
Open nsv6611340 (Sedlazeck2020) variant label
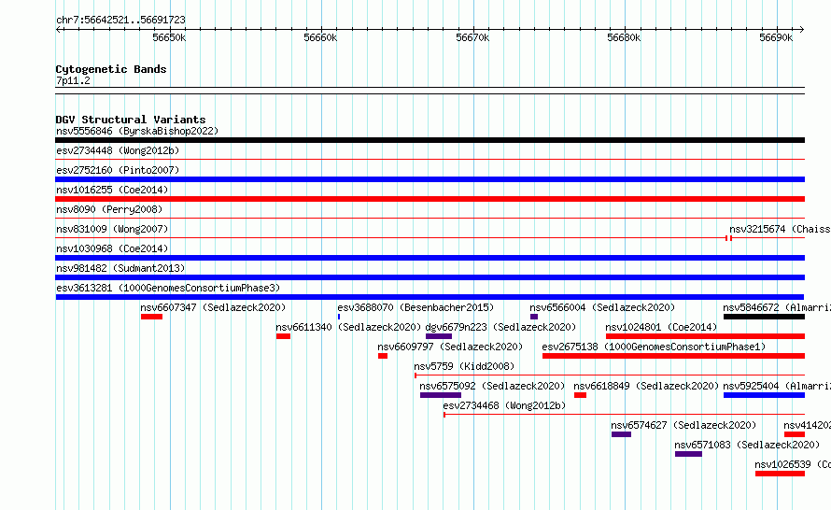348,327
